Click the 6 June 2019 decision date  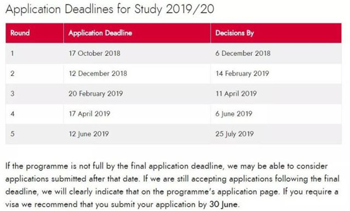point(234,114)
